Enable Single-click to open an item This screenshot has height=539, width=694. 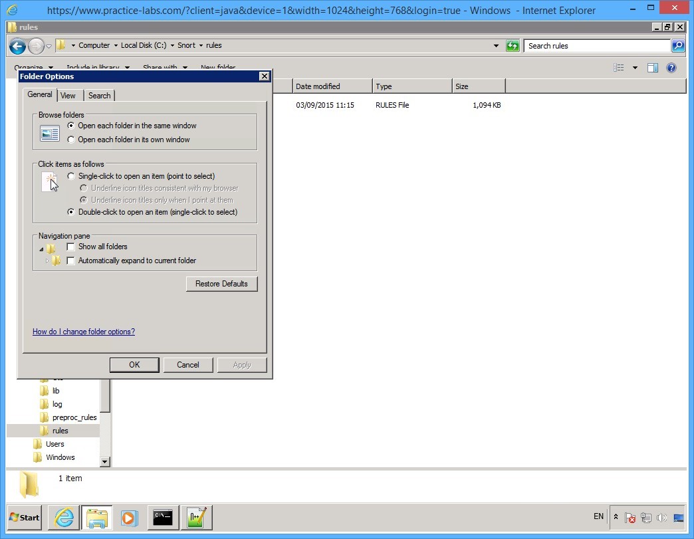click(x=71, y=175)
